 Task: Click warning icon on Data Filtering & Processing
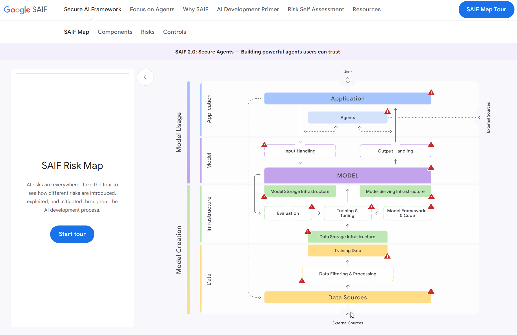point(302,281)
